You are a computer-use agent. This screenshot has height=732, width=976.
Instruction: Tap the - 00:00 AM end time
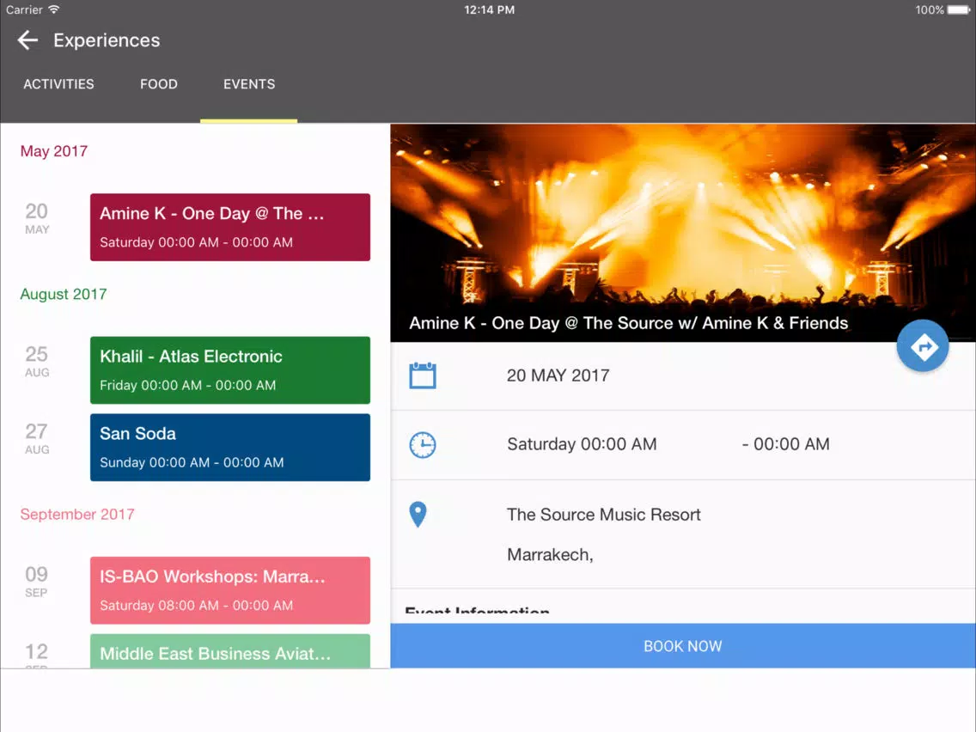(x=785, y=444)
